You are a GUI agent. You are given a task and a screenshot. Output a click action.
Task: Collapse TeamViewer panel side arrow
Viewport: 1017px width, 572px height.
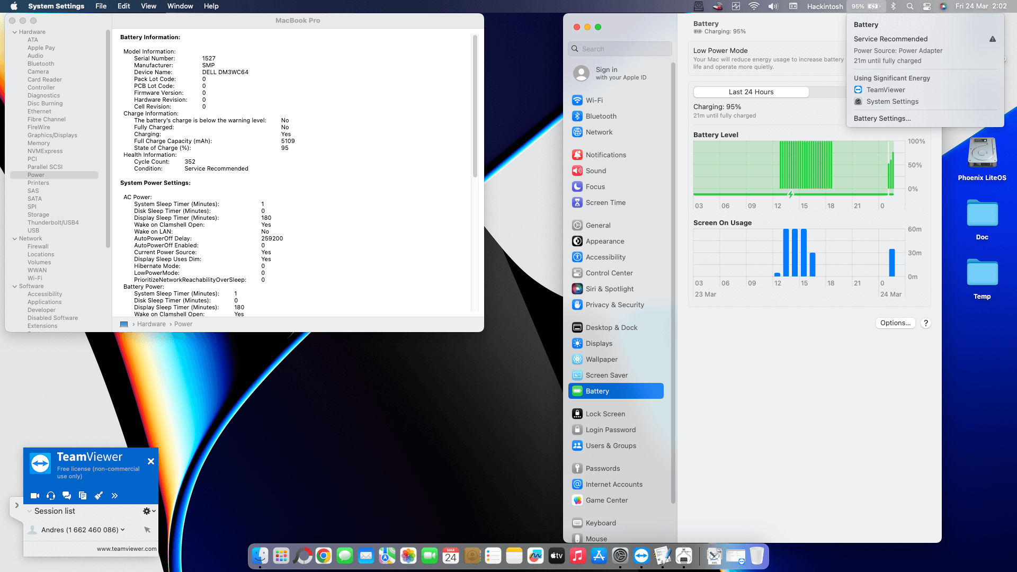click(16, 505)
